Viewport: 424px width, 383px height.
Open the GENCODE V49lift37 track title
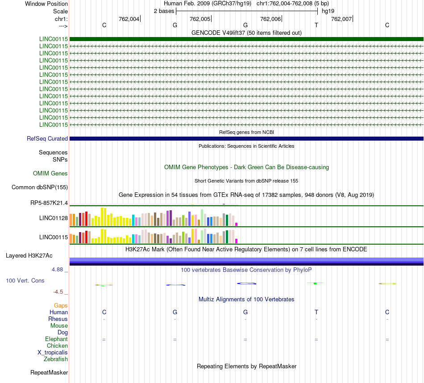tap(246, 33)
